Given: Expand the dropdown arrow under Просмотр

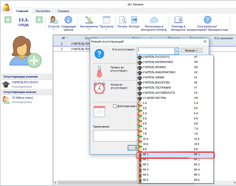Looking at the screenshot, I should click(x=106, y=30).
